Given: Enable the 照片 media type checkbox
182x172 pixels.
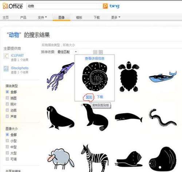Looking at the screenshot, I should pyautogui.click(x=7, y=104).
